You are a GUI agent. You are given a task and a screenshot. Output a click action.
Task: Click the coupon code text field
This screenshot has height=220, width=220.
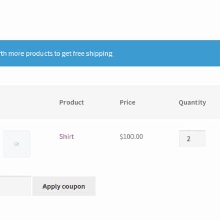click(x=15, y=186)
